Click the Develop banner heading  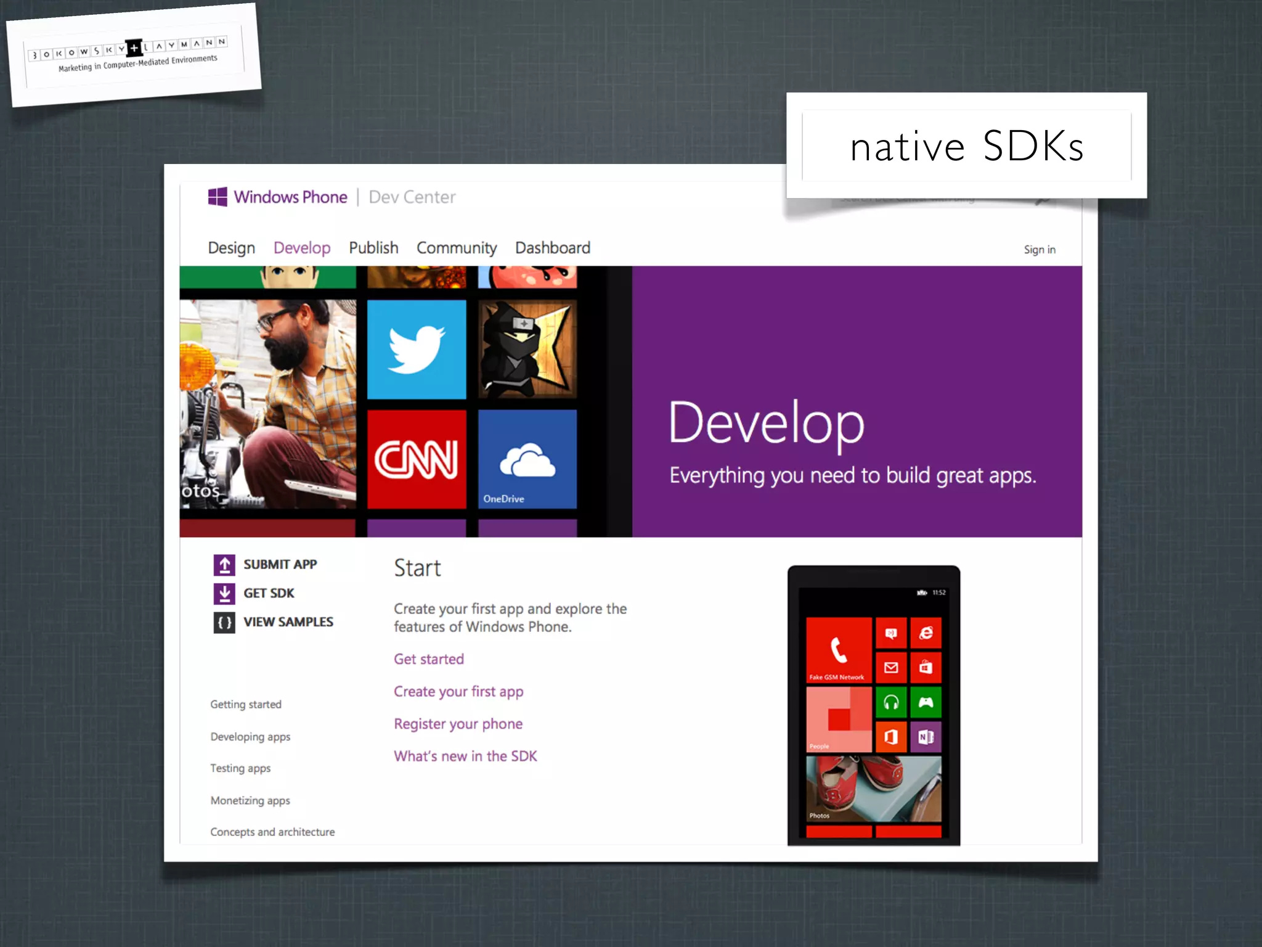pyautogui.click(x=767, y=424)
